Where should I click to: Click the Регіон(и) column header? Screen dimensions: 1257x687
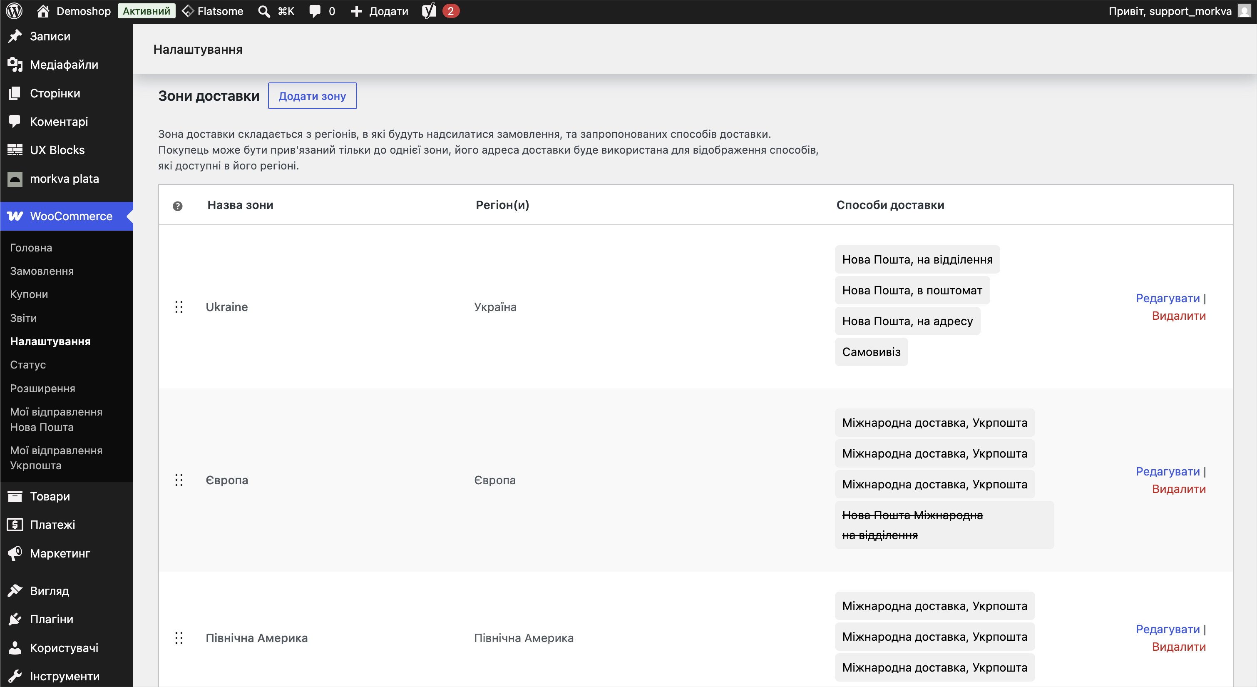point(503,205)
